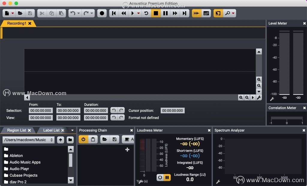Undo selection change in Selection row
Image resolution: width=307 pixels, height=186 pixels.
(114, 110)
